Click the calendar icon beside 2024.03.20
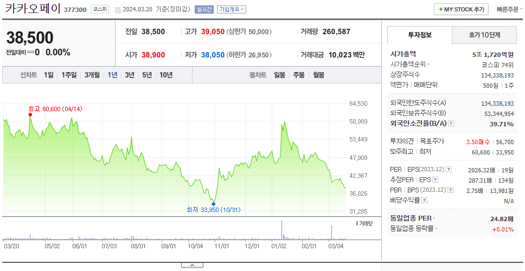Image resolution: width=525 pixels, height=271 pixels. pyautogui.click(x=118, y=10)
